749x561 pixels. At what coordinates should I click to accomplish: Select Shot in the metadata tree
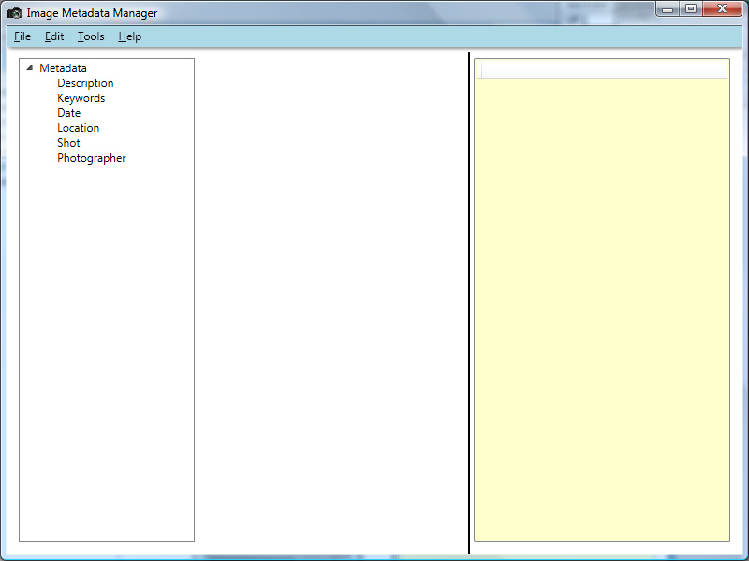click(68, 143)
